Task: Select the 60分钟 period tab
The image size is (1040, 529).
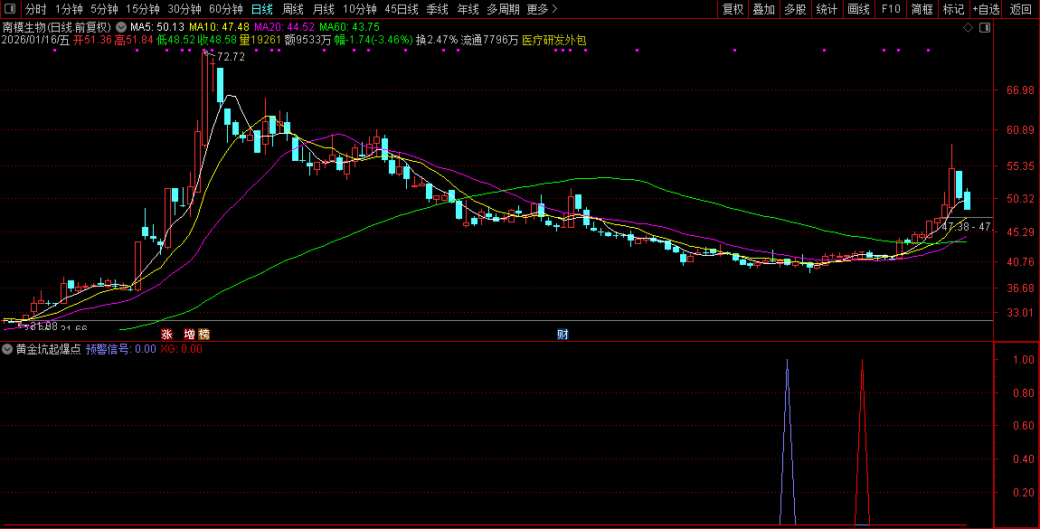Action: coord(225,9)
